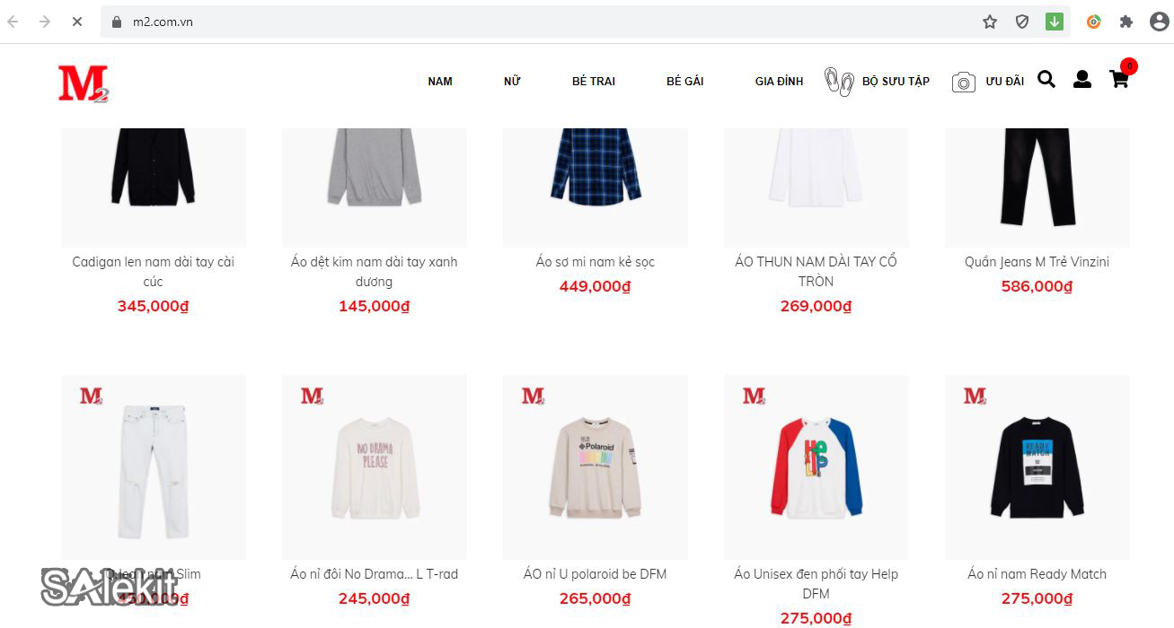Open the browser extensions puzzle icon

(x=1126, y=22)
